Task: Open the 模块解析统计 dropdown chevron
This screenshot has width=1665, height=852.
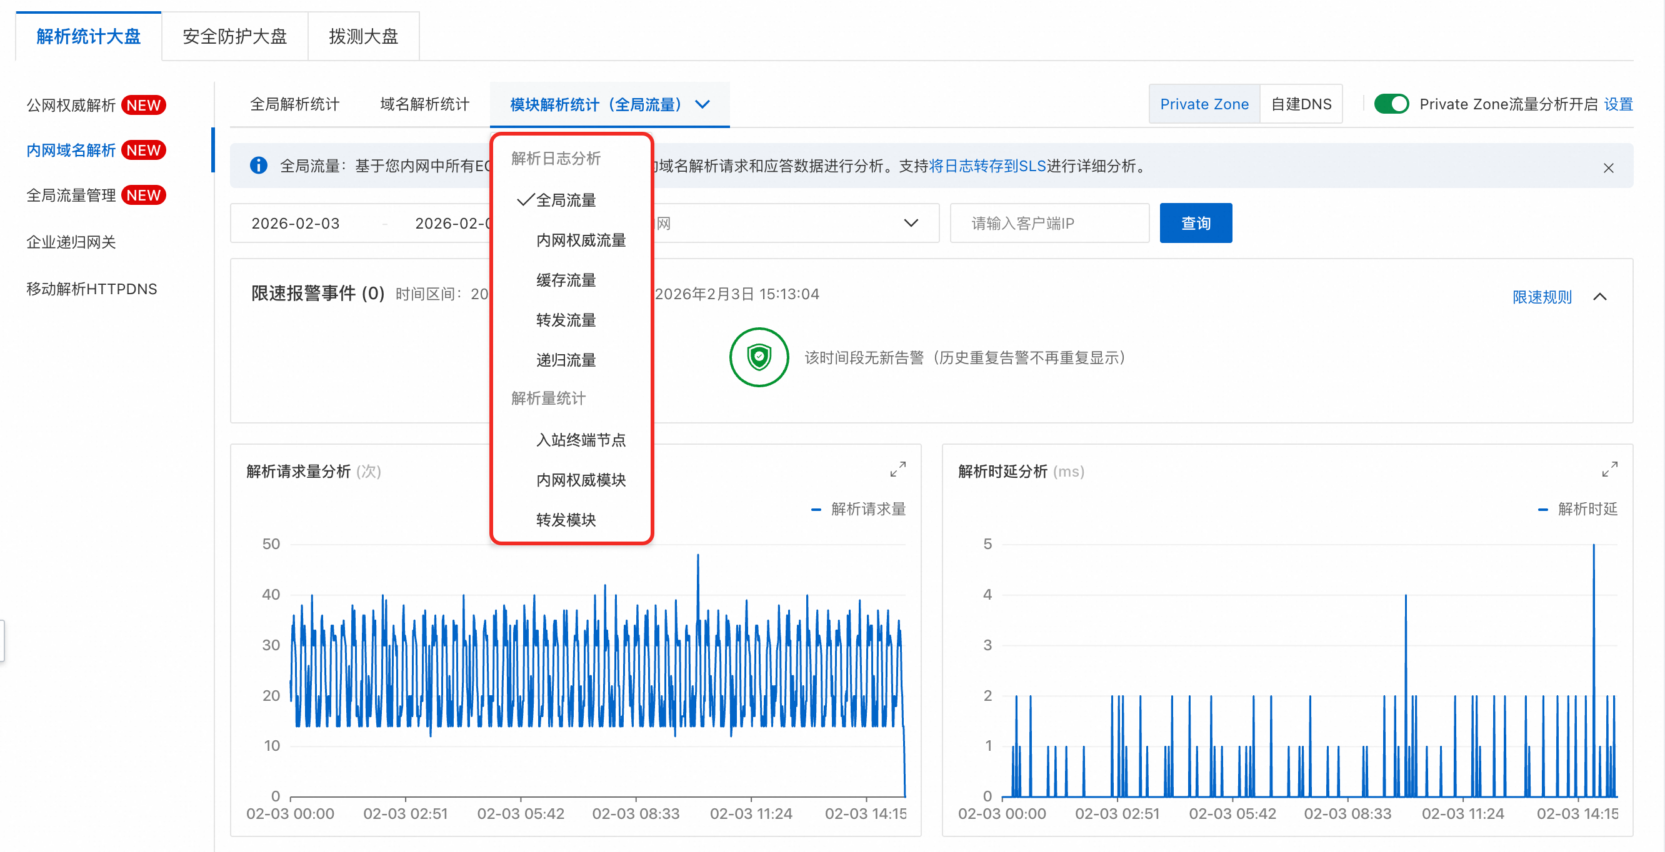Action: click(702, 104)
